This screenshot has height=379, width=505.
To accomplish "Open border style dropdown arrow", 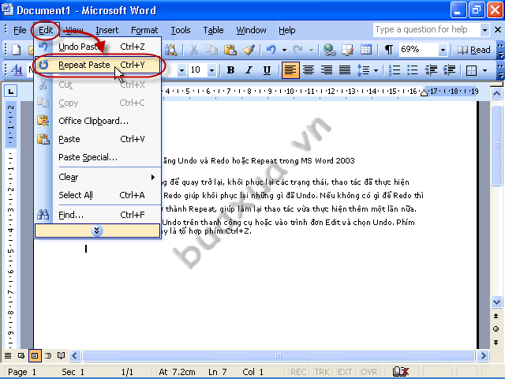I will (484, 70).
